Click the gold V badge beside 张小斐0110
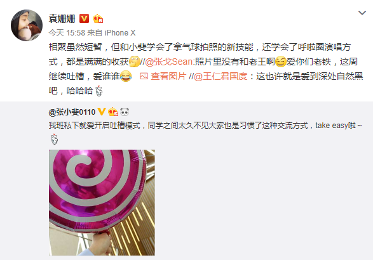373x260 pixels. tap(102, 112)
